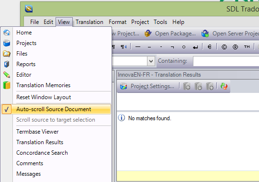Choose Concordance Search from View menu
Viewport: 259px width, 182px height.
[42, 153]
